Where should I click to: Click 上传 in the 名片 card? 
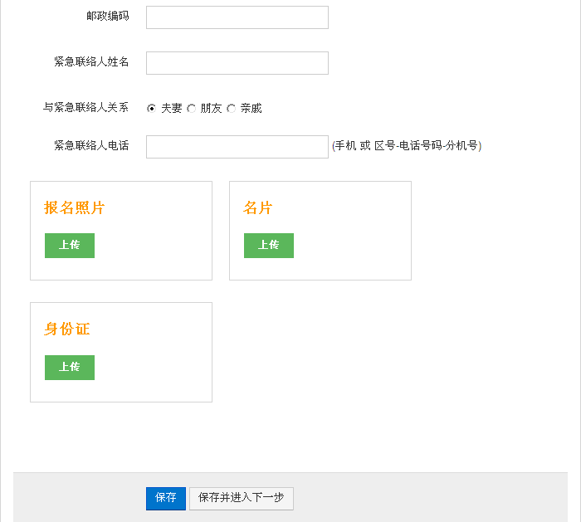(269, 246)
